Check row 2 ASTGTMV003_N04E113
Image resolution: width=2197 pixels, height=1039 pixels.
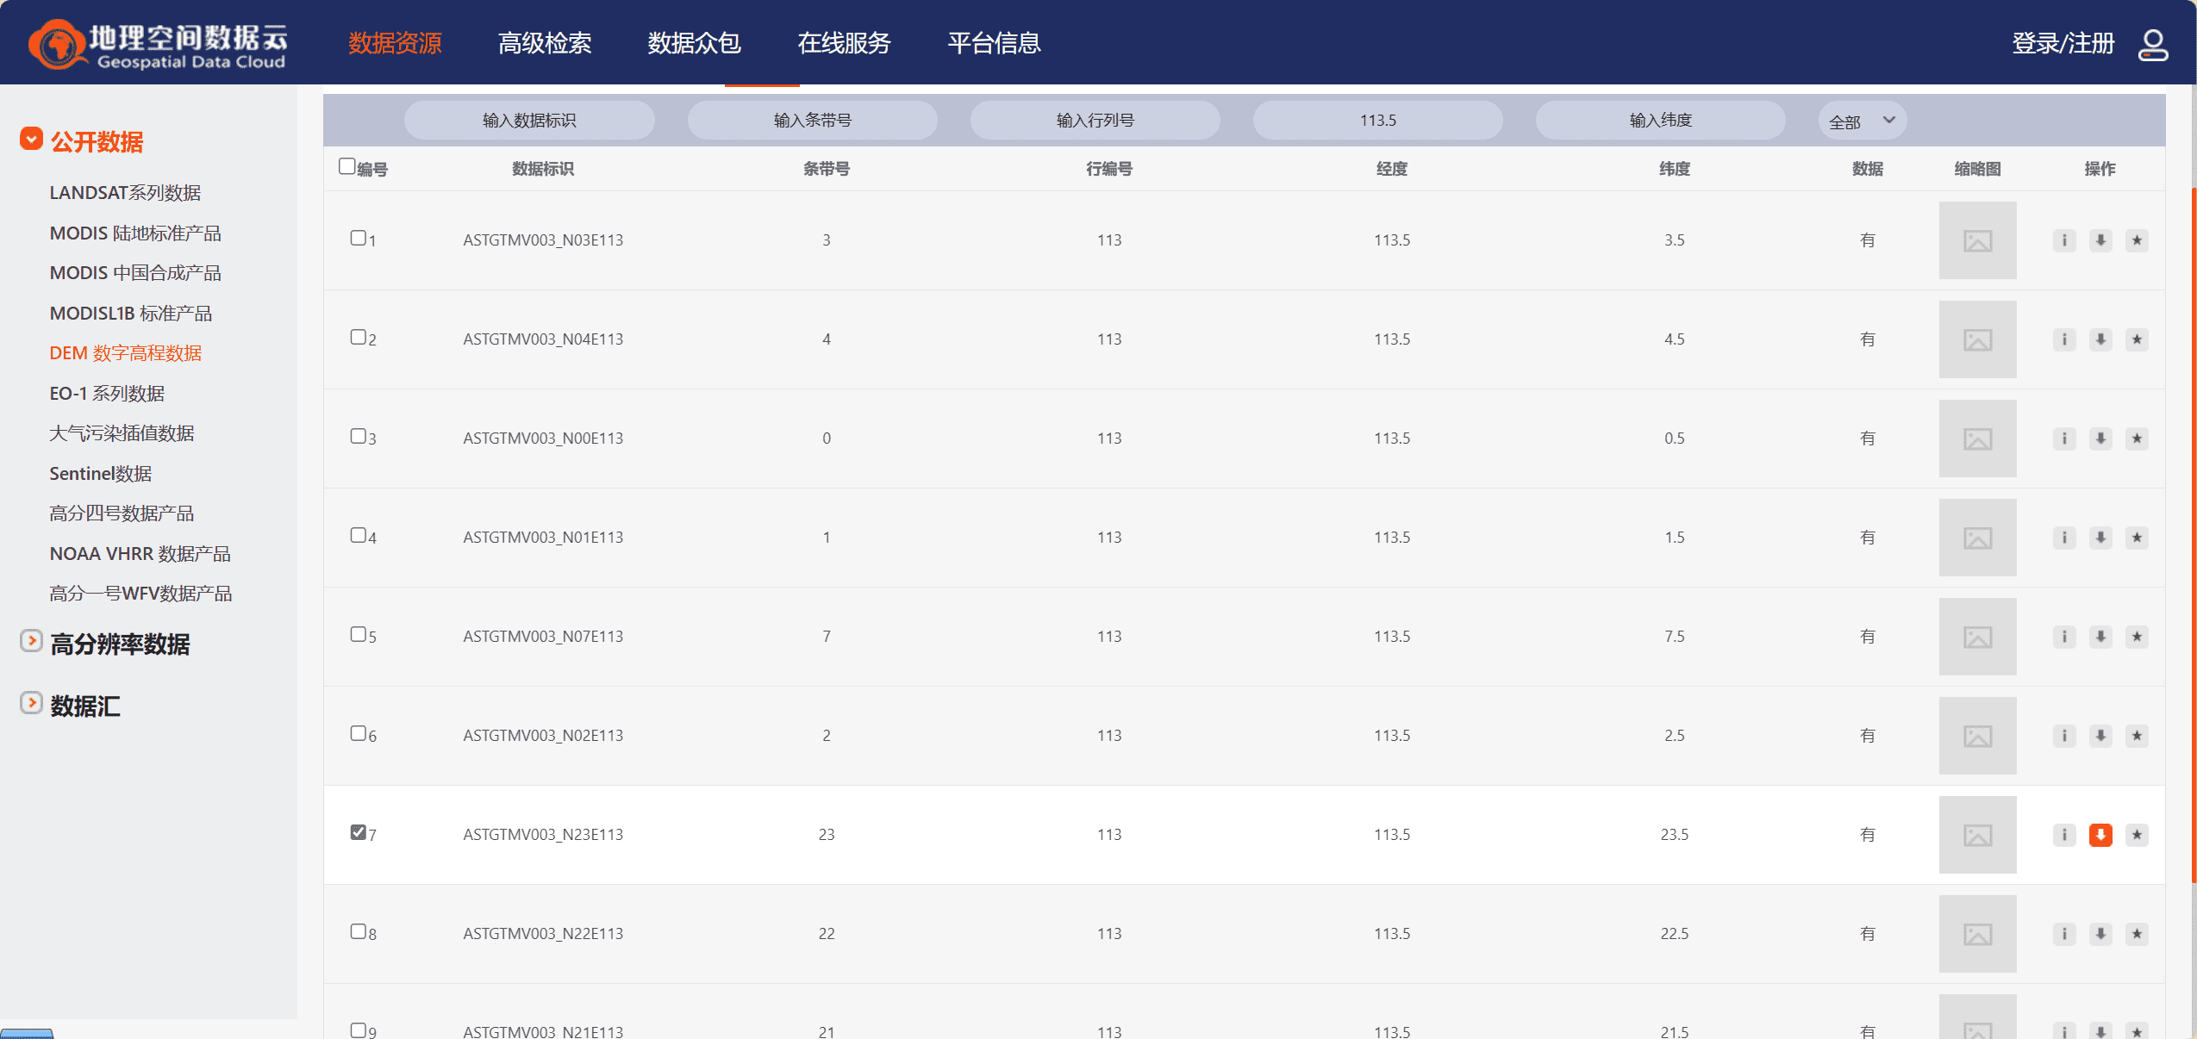point(359,337)
